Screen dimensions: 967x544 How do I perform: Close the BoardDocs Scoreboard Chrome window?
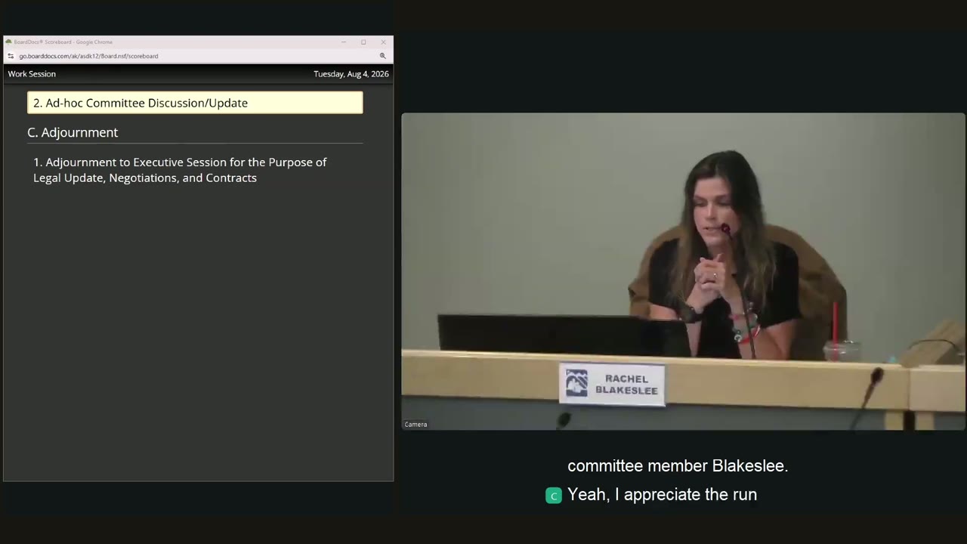coord(383,42)
